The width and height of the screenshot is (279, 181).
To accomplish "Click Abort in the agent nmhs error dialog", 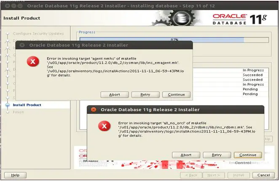I will click(115, 95).
